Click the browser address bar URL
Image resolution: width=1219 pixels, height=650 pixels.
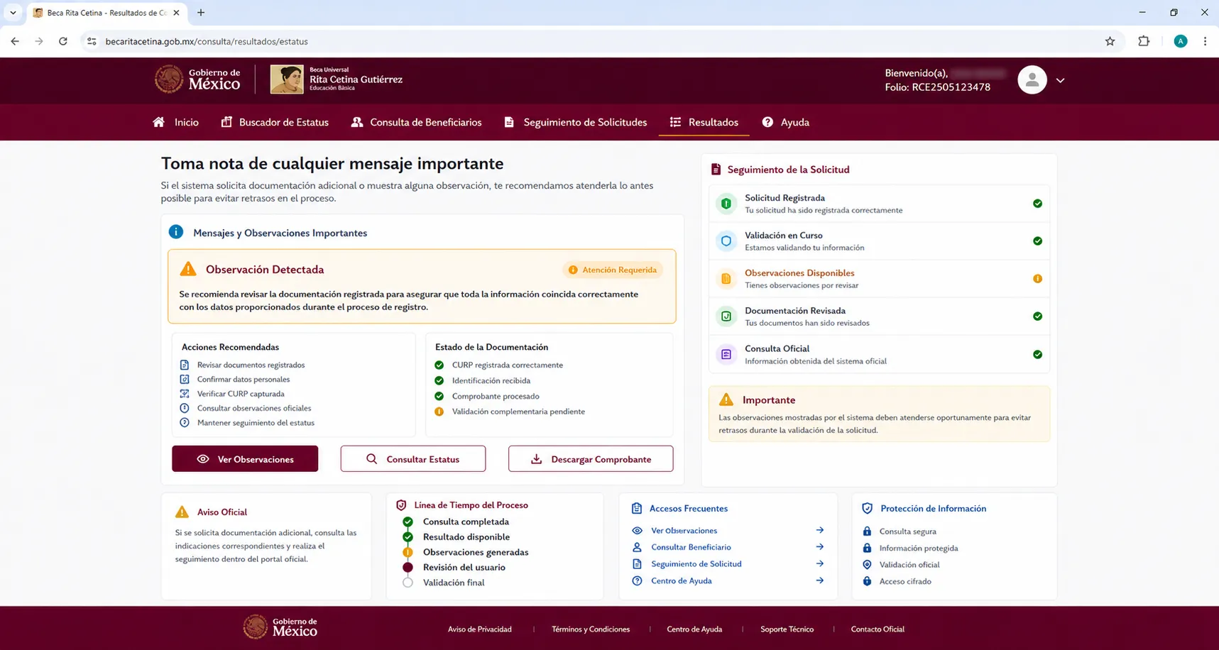(x=207, y=41)
